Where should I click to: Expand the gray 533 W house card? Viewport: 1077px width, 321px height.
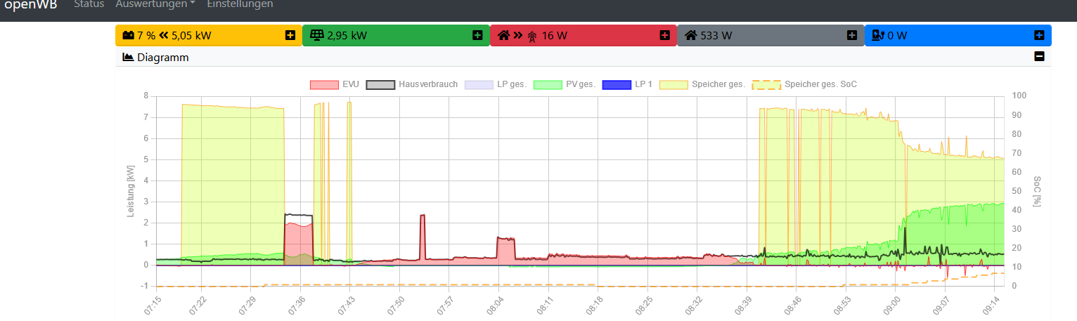coord(851,35)
